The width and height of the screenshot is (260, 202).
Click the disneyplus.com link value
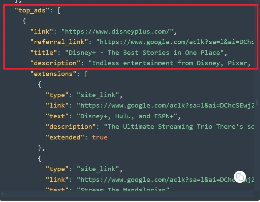tap(117, 31)
